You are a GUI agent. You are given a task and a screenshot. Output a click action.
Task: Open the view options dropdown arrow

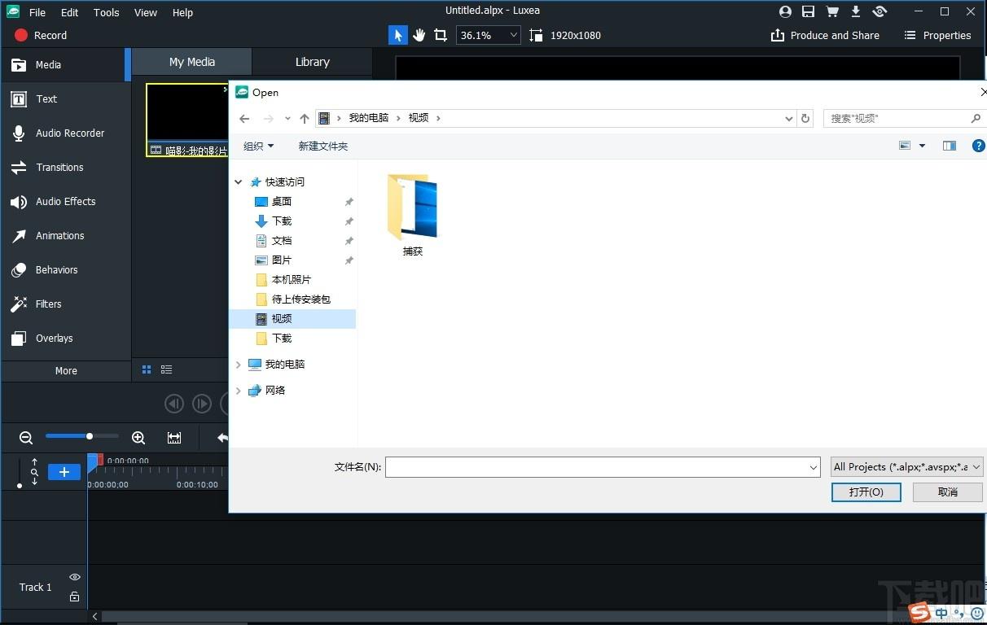pyautogui.click(x=922, y=146)
